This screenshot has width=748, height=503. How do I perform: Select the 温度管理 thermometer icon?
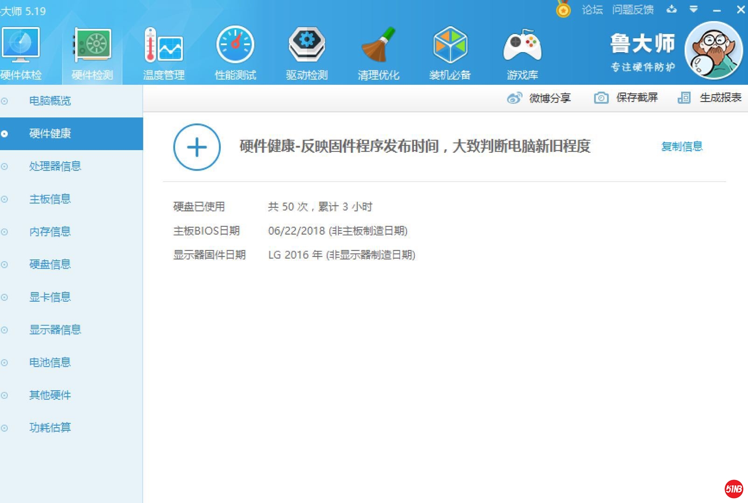[x=163, y=46]
